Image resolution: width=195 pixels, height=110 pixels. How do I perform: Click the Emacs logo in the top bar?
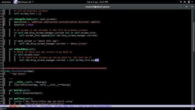(x=15, y=2)
